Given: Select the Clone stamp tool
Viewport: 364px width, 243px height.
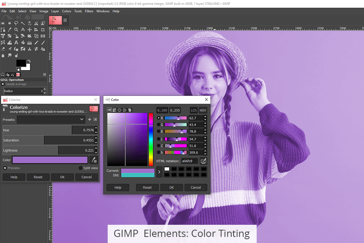Looking at the screenshot, I should click(30, 49).
